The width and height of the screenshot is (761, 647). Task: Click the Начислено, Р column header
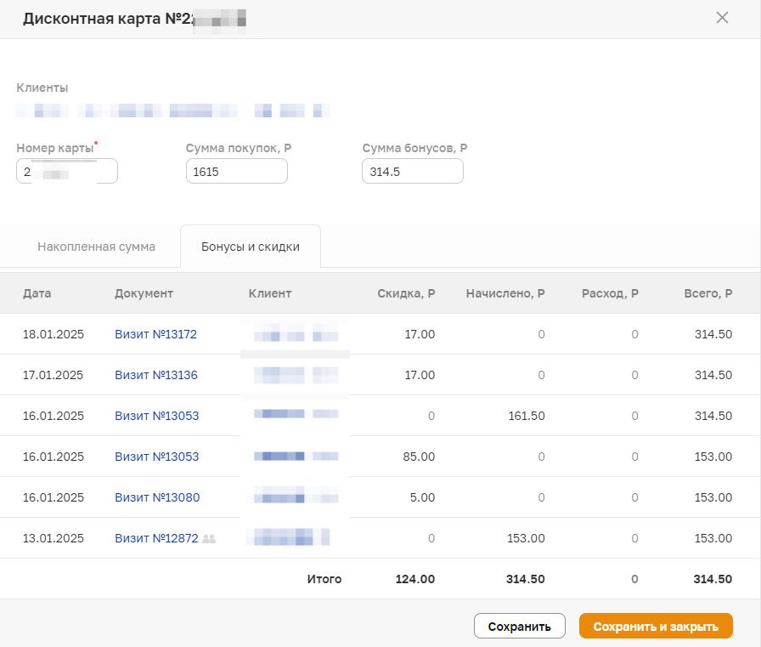[x=505, y=293]
